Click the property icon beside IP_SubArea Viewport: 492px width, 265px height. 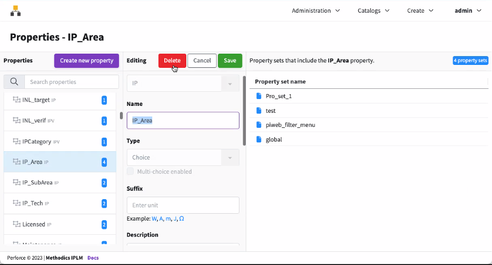pyautogui.click(x=16, y=183)
